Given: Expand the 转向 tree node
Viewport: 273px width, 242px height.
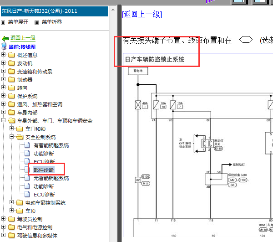Looking at the screenshot, I should click(x=3, y=87).
